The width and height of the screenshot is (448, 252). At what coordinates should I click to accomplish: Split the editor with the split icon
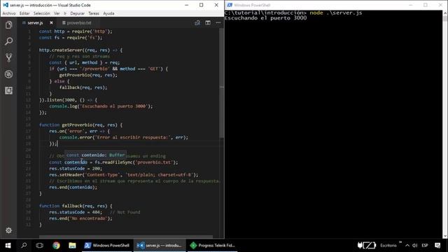(x=208, y=22)
